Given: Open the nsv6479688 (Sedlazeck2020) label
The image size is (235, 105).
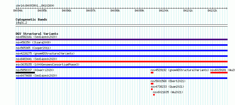Looking at the screenshot, I should 36,76.
